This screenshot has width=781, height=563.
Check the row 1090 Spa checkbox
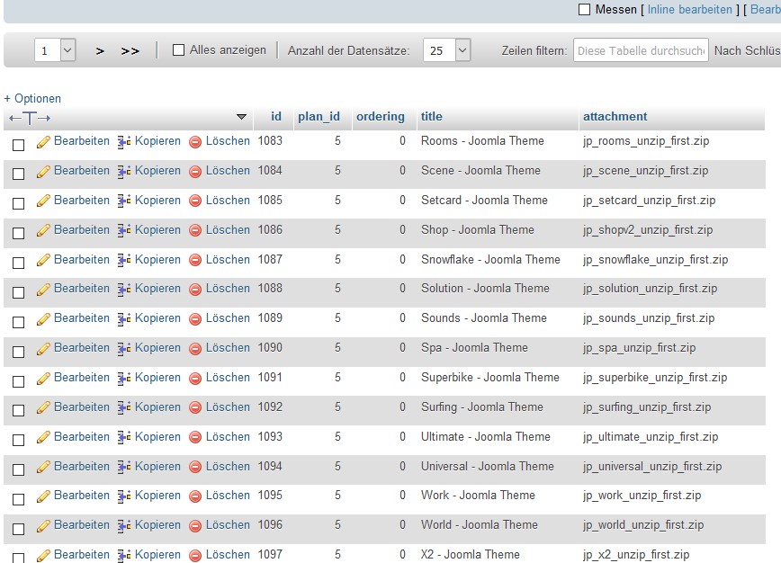(18, 352)
